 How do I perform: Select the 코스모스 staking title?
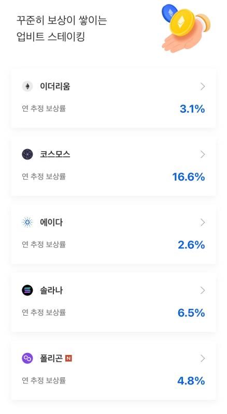click(x=55, y=154)
